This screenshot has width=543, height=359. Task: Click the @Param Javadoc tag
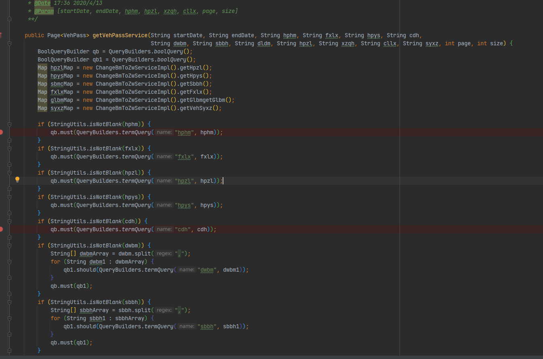[x=44, y=11]
